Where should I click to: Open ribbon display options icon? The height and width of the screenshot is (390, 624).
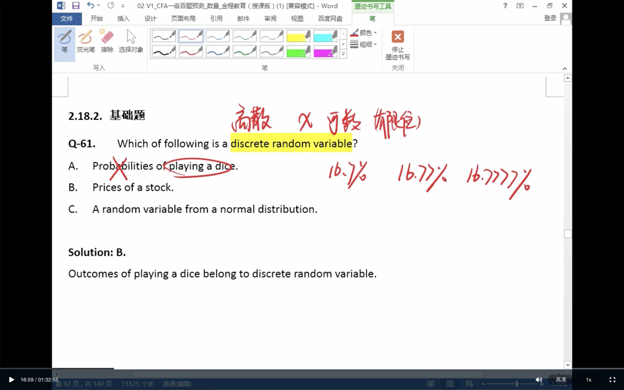(520, 6)
